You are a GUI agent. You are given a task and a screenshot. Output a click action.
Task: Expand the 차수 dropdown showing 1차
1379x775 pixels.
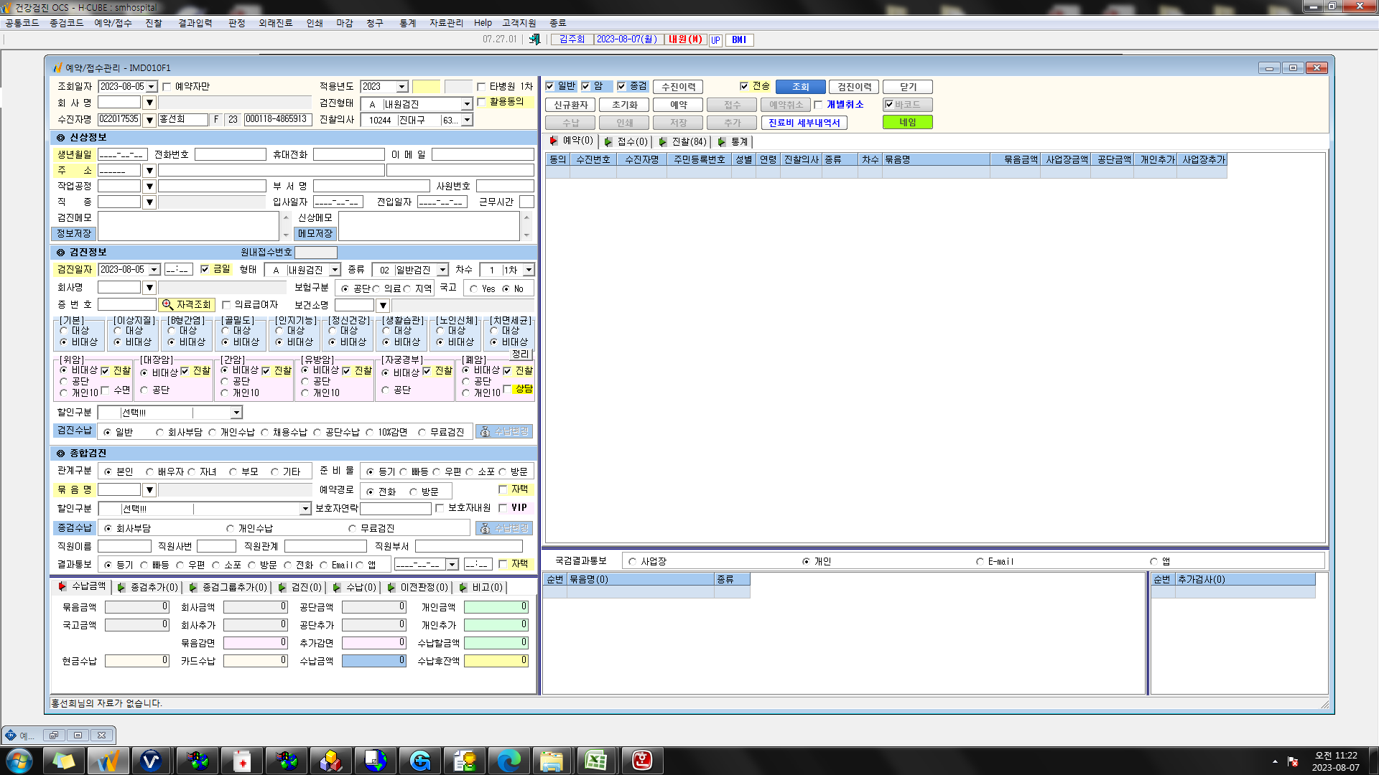tap(529, 270)
